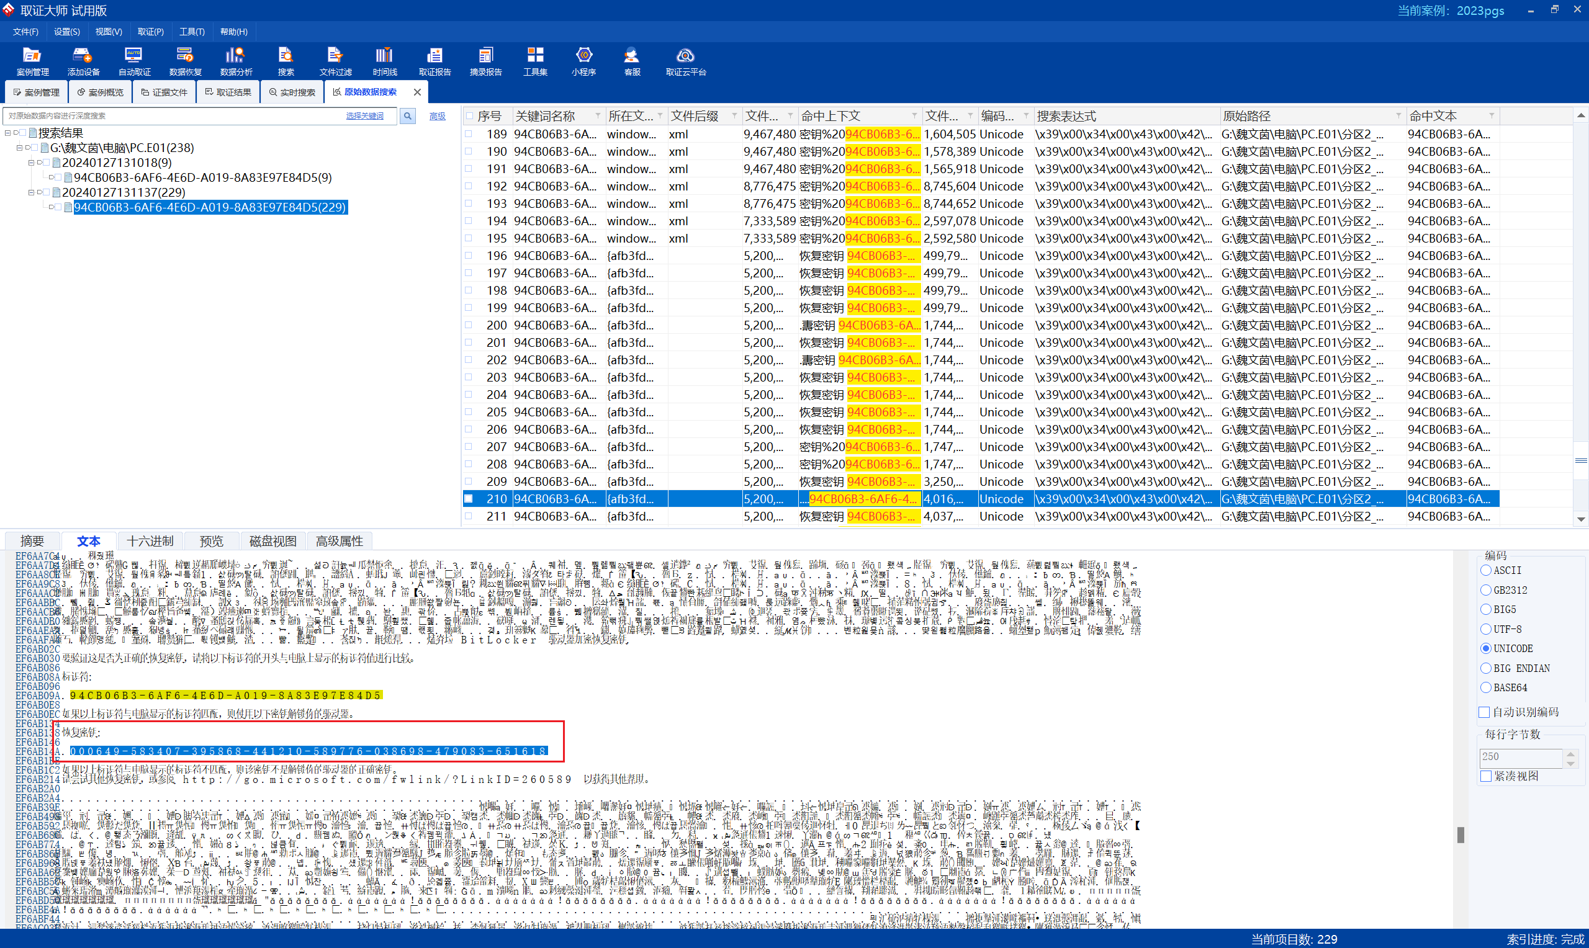Screen dimensions: 1589x948
Task: Open the 数据分析 tool
Action: [x=236, y=61]
